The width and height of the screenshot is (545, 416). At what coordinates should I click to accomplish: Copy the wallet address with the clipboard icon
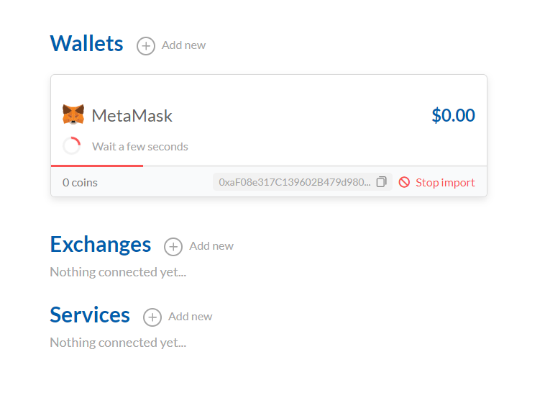pyautogui.click(x=381, y=181)
